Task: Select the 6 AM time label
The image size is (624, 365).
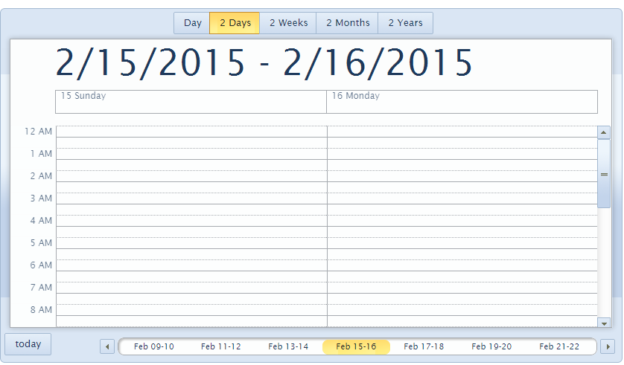Action: (x=41, y=265)
